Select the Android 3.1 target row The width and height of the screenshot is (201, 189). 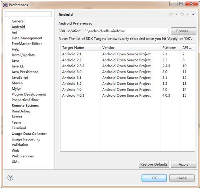128,78
